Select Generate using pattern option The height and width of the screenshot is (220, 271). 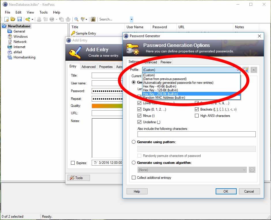(133, 142)
